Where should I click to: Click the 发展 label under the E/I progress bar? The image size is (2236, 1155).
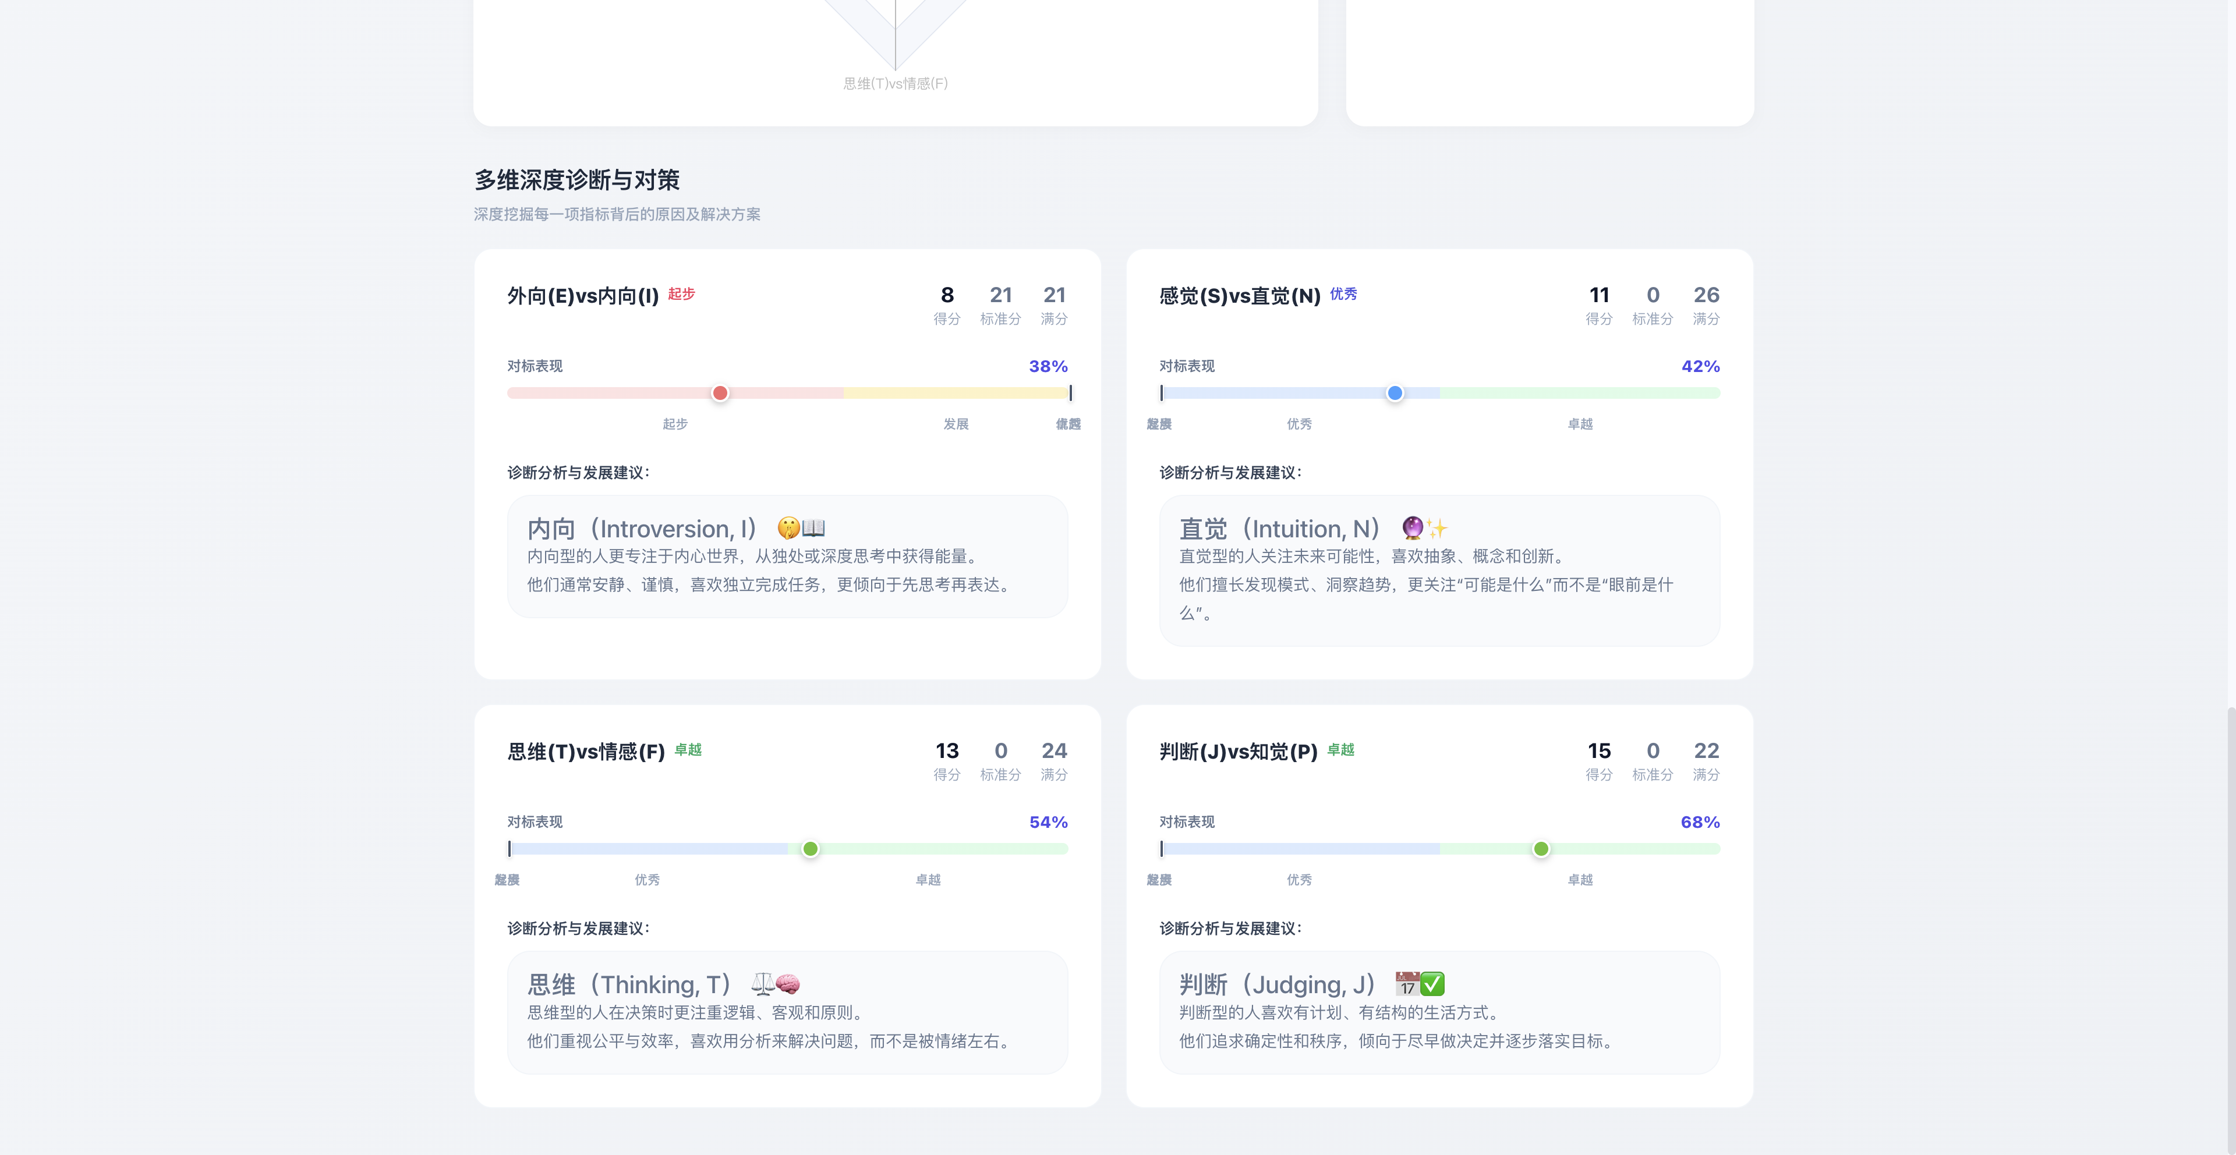tap(956, 423)
